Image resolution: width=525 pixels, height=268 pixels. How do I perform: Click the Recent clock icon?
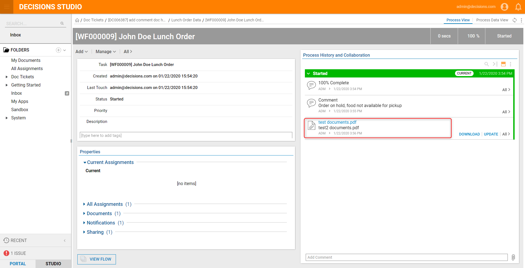[6, 240]
